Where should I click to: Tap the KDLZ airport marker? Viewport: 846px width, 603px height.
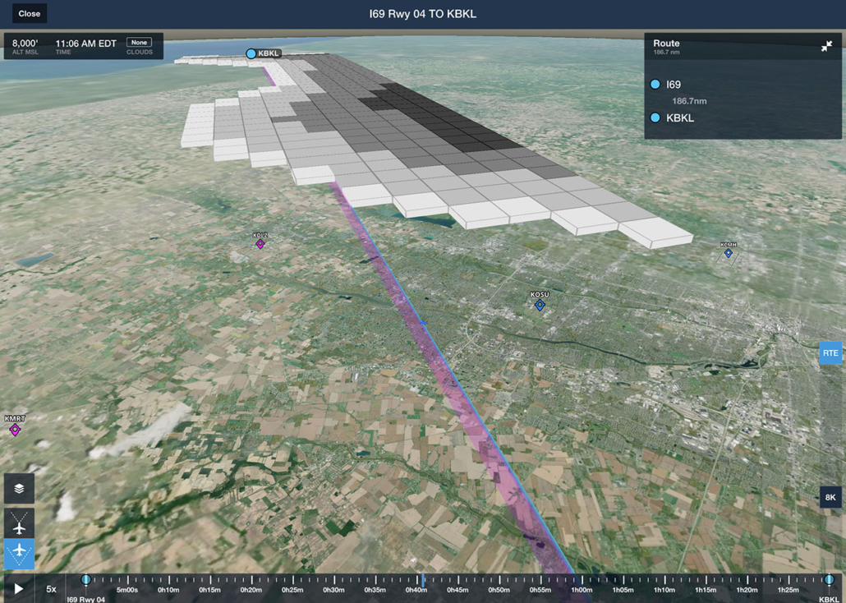(x=260, y=244)
